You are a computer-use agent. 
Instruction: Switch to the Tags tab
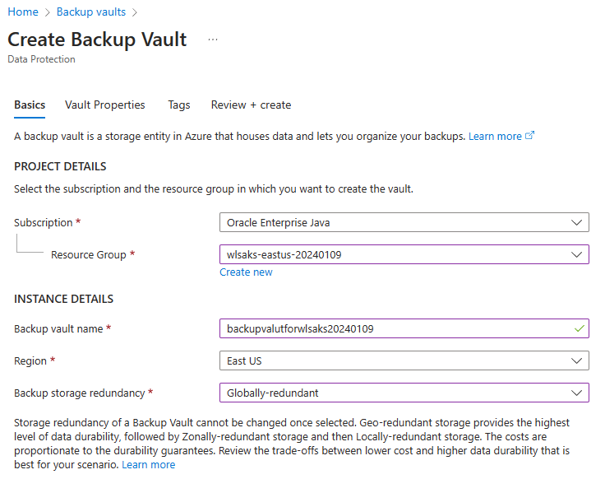click(x=178, y=105)
